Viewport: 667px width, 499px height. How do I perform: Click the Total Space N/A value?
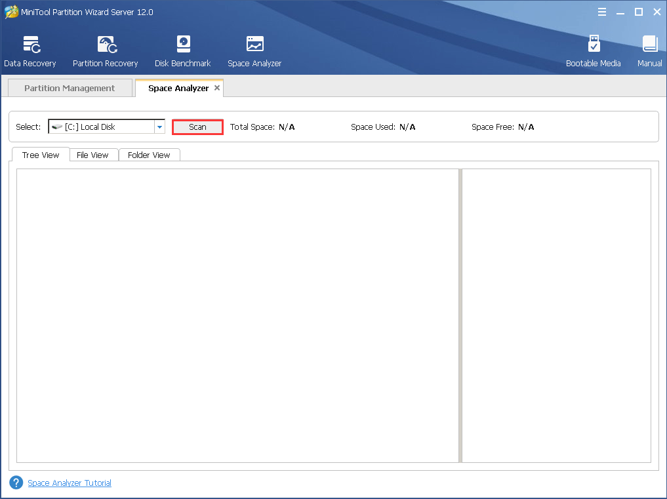point(287,127)
